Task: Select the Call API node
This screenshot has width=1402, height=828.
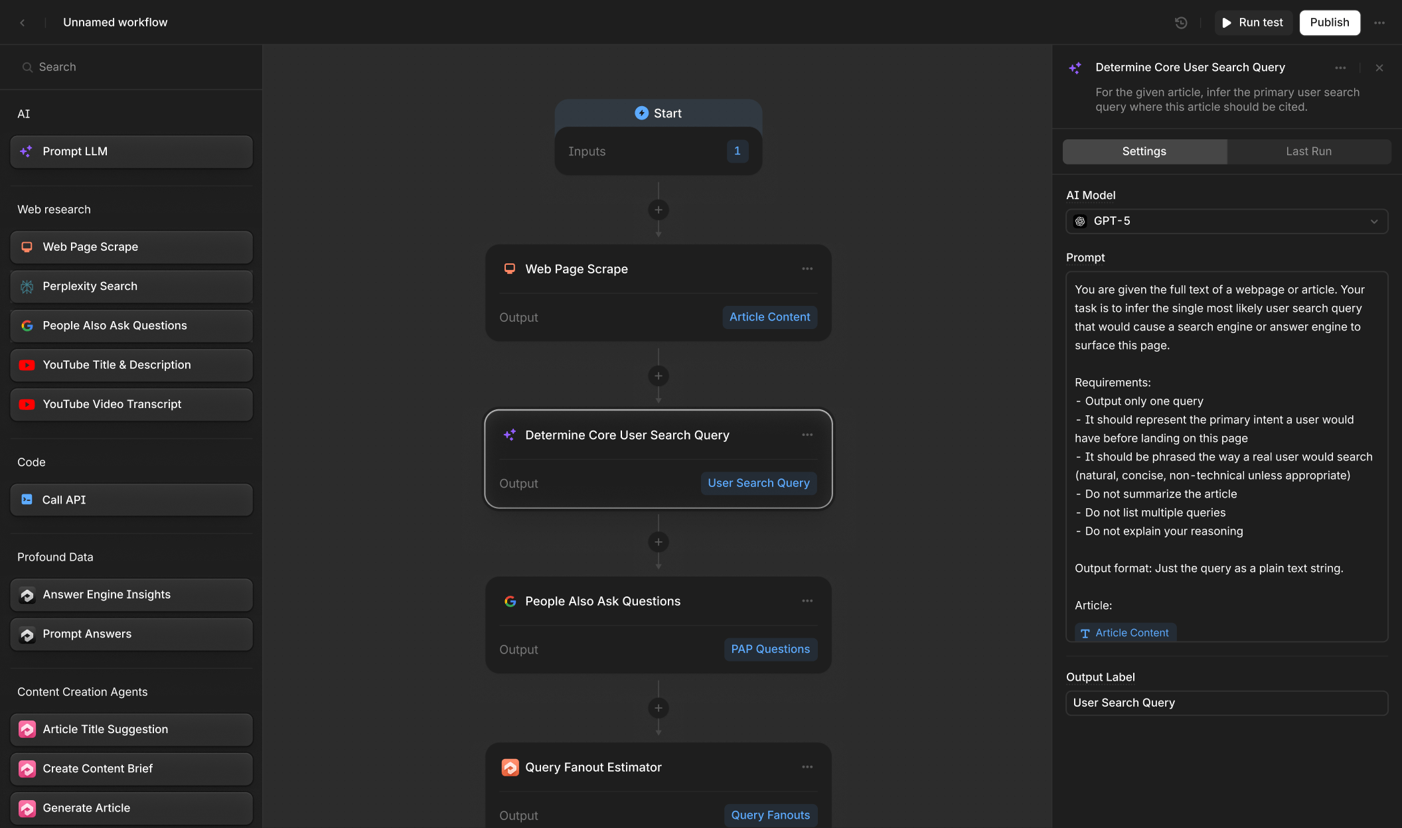Action: coord(131,500)
